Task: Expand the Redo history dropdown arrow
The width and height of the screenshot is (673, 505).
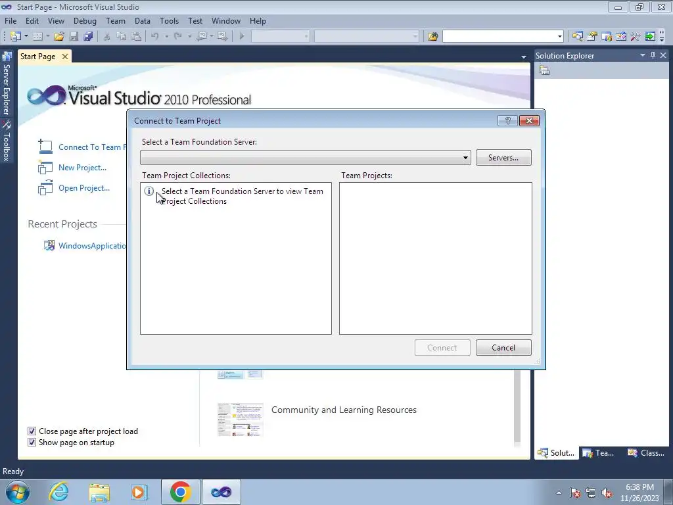Action: pyautogui.click(x=189, y=37)
